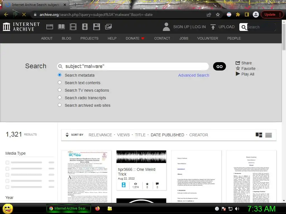286x214 pixels.
Task: Open the JOBS menu item
Action: coord(184,38)
